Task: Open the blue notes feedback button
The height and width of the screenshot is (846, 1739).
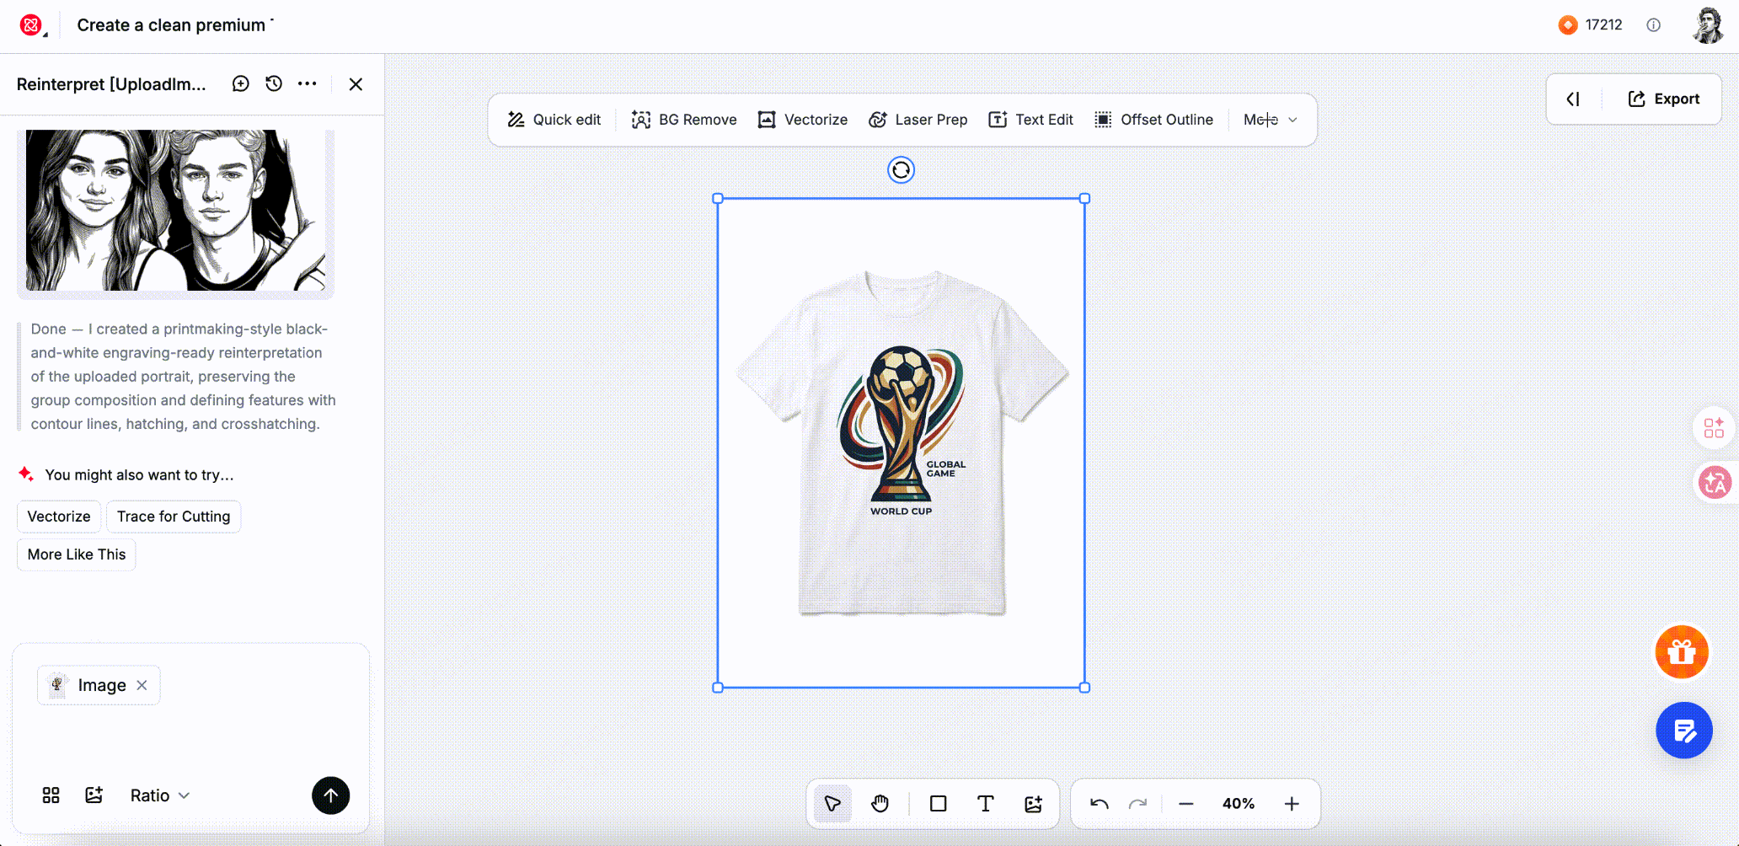Action: pos(1684,731)
